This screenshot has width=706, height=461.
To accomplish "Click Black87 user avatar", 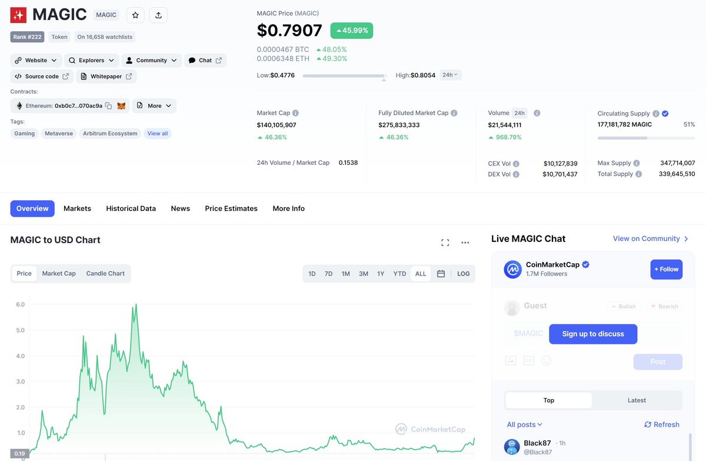I will coord(512,447).
